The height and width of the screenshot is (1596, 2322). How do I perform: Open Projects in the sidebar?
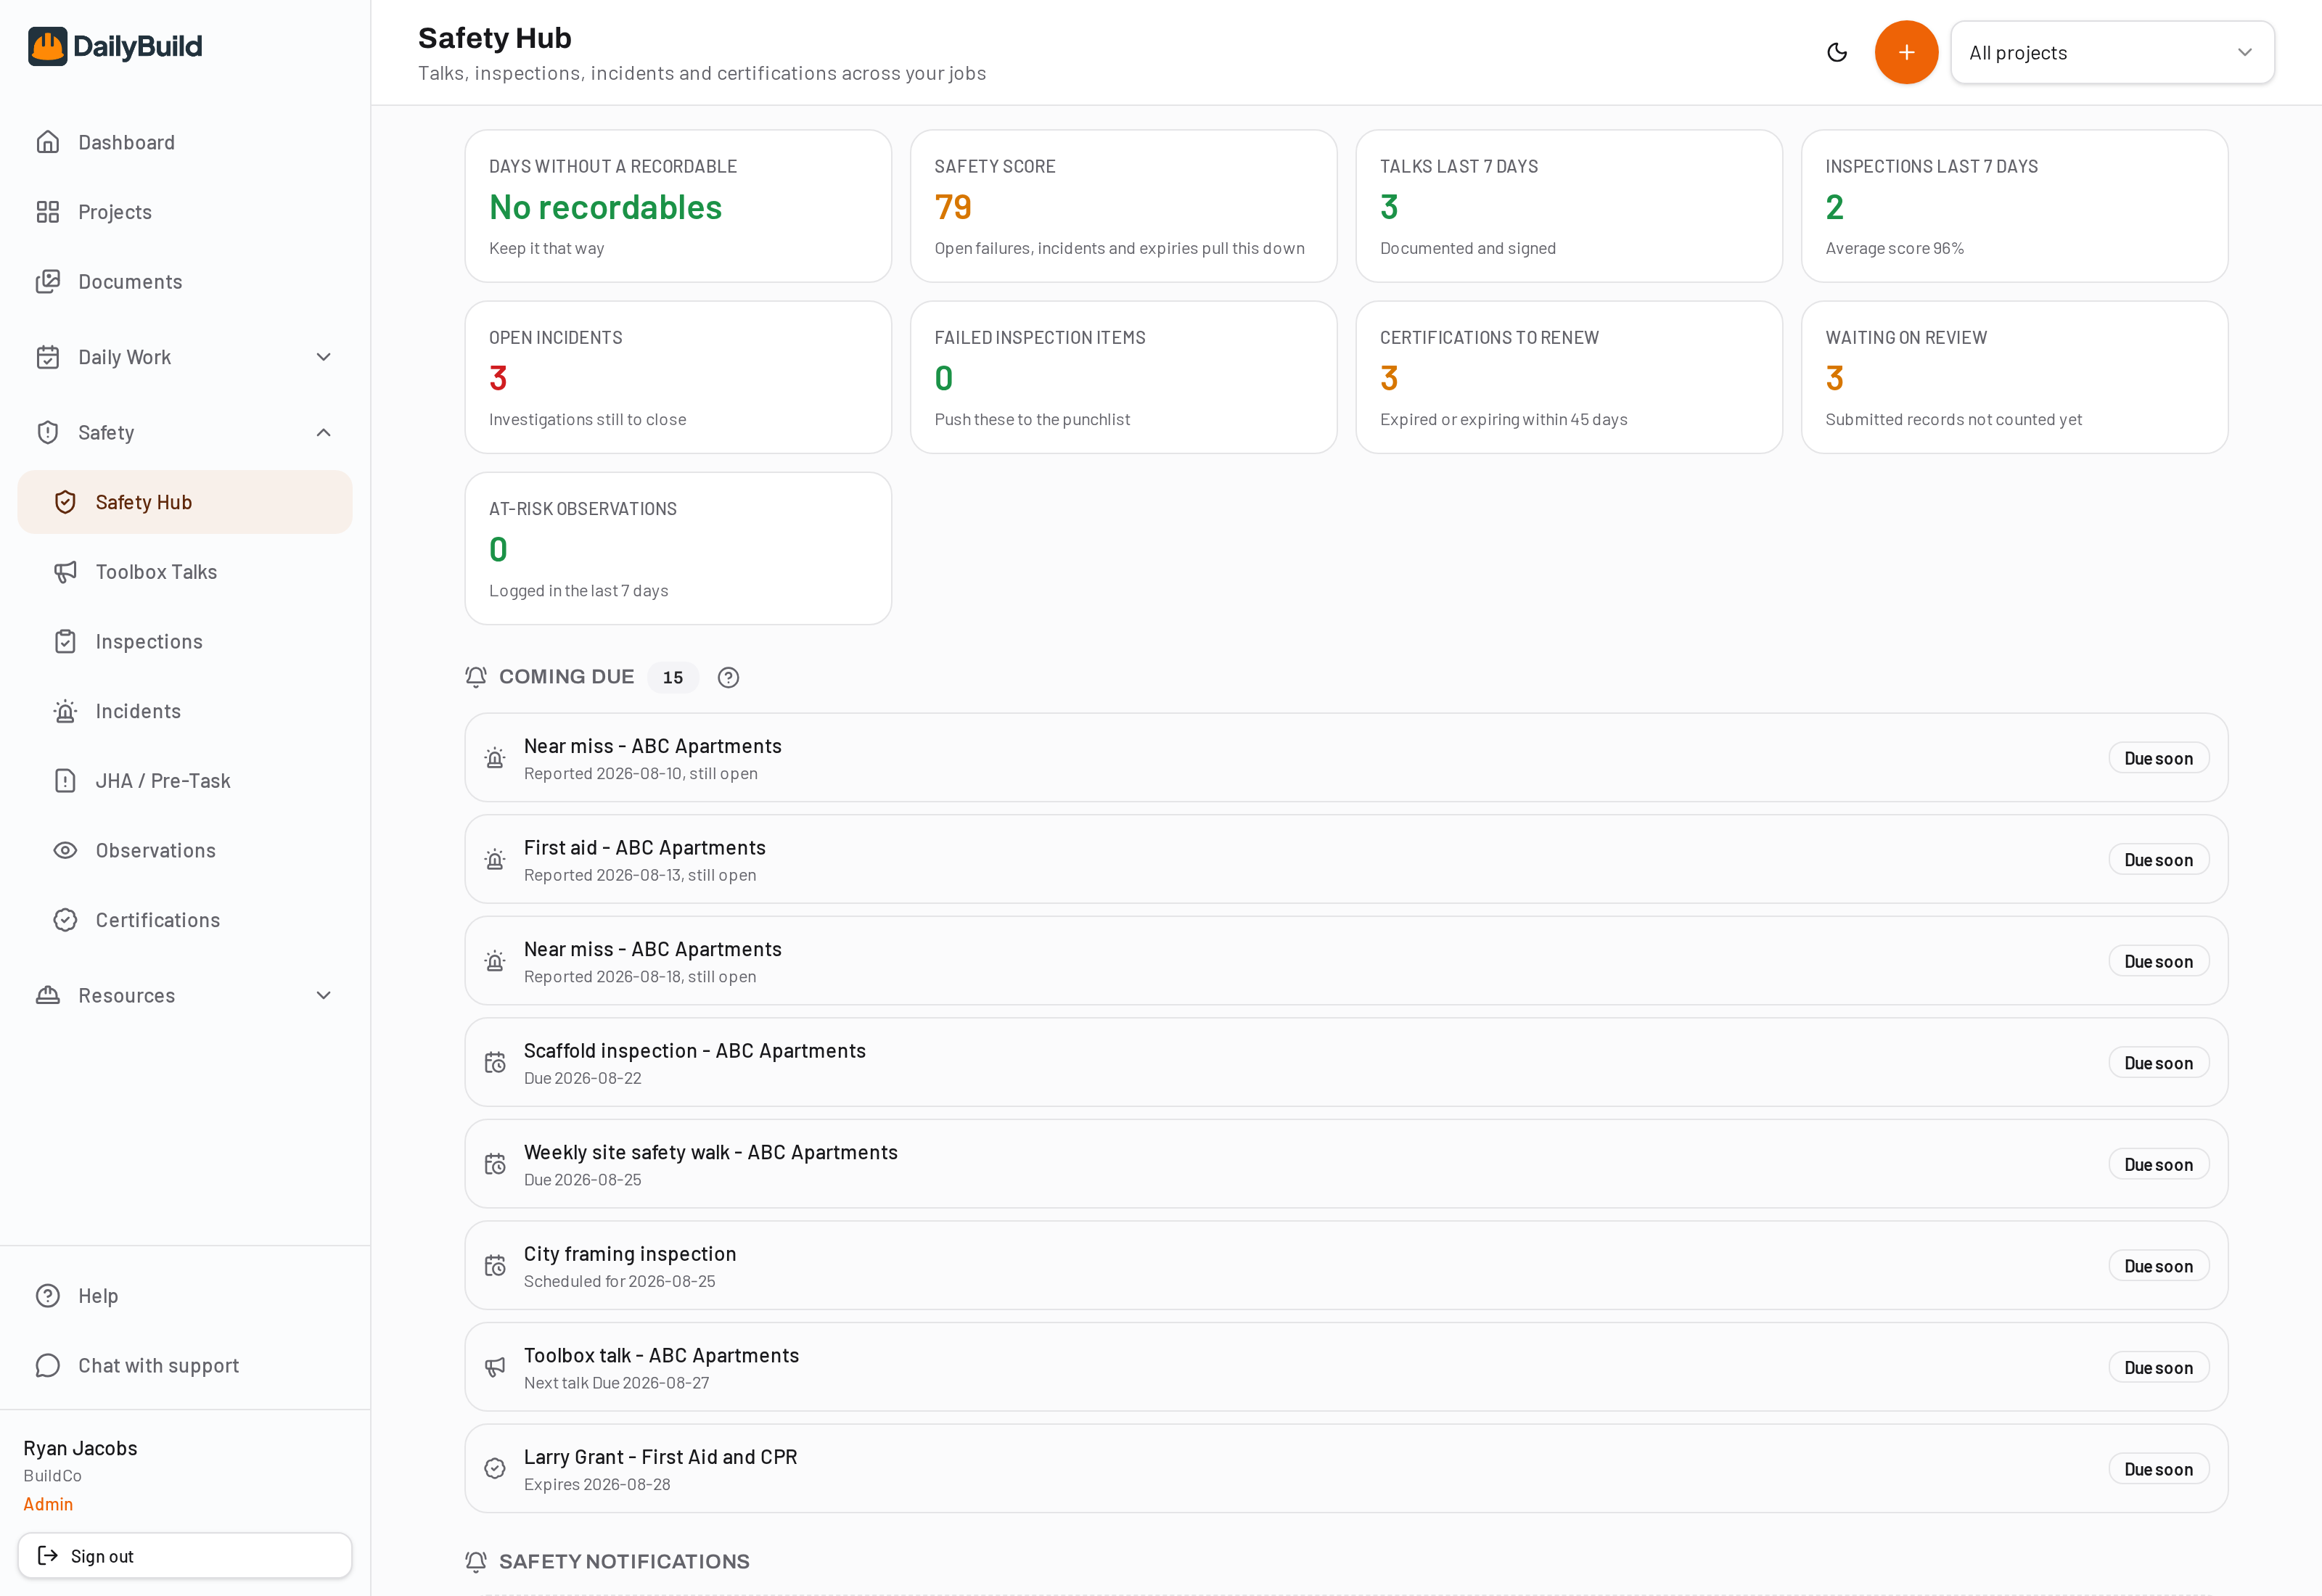185,212
